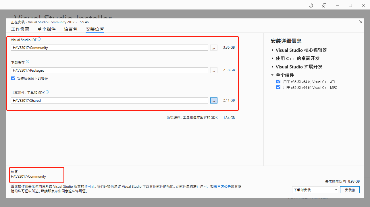Screen dimensions: 370x207
Task: Toggle dark theme via the moon icon
Action: [x=311, y=5]
